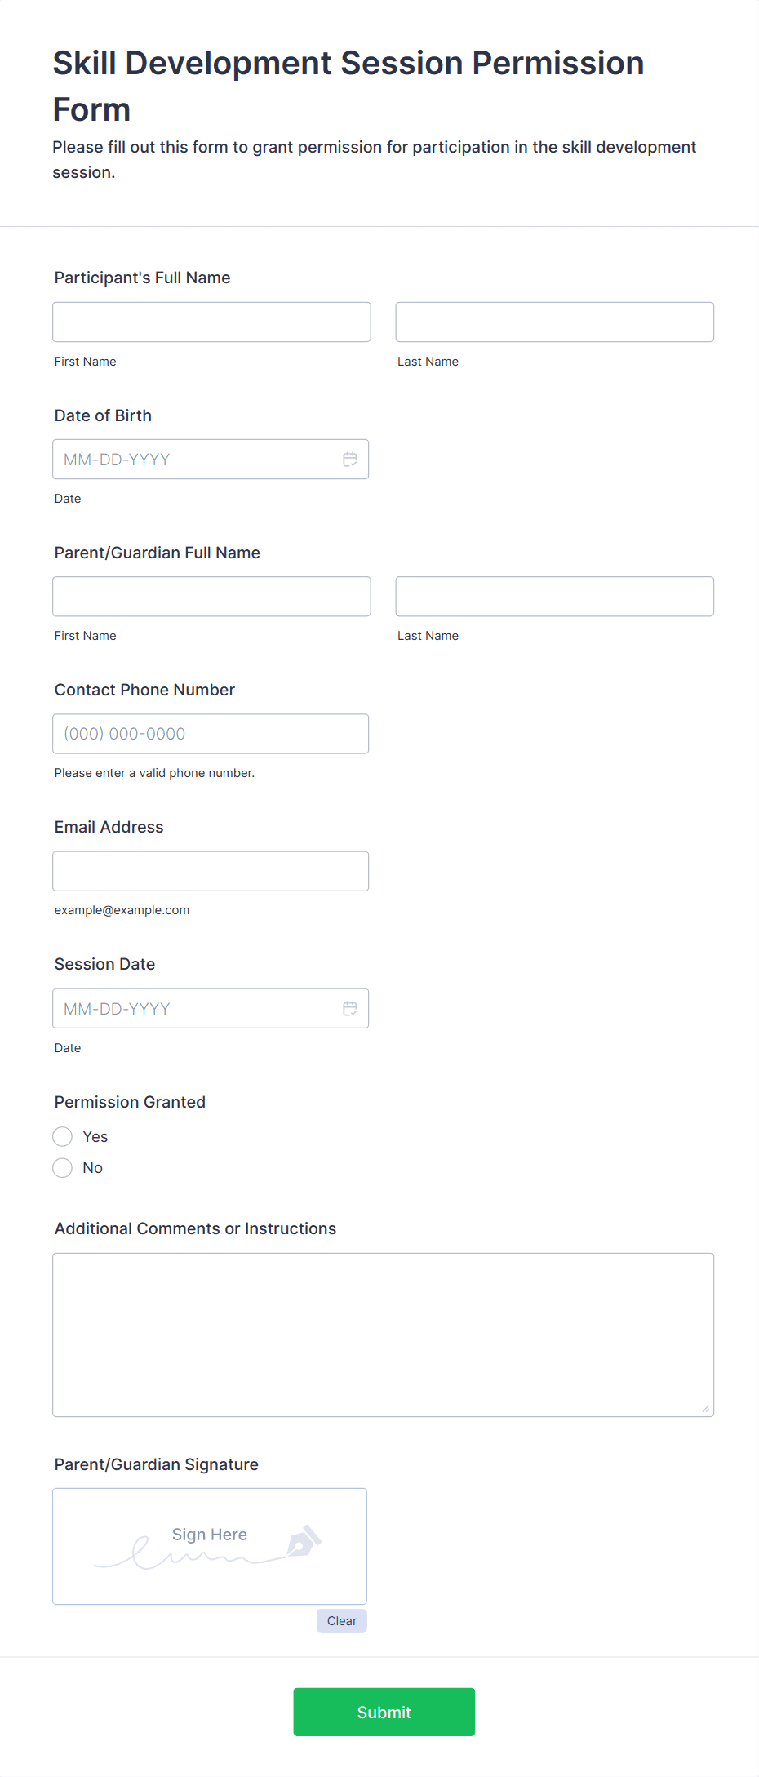Click the Date of Birth input

coord(196,460)
